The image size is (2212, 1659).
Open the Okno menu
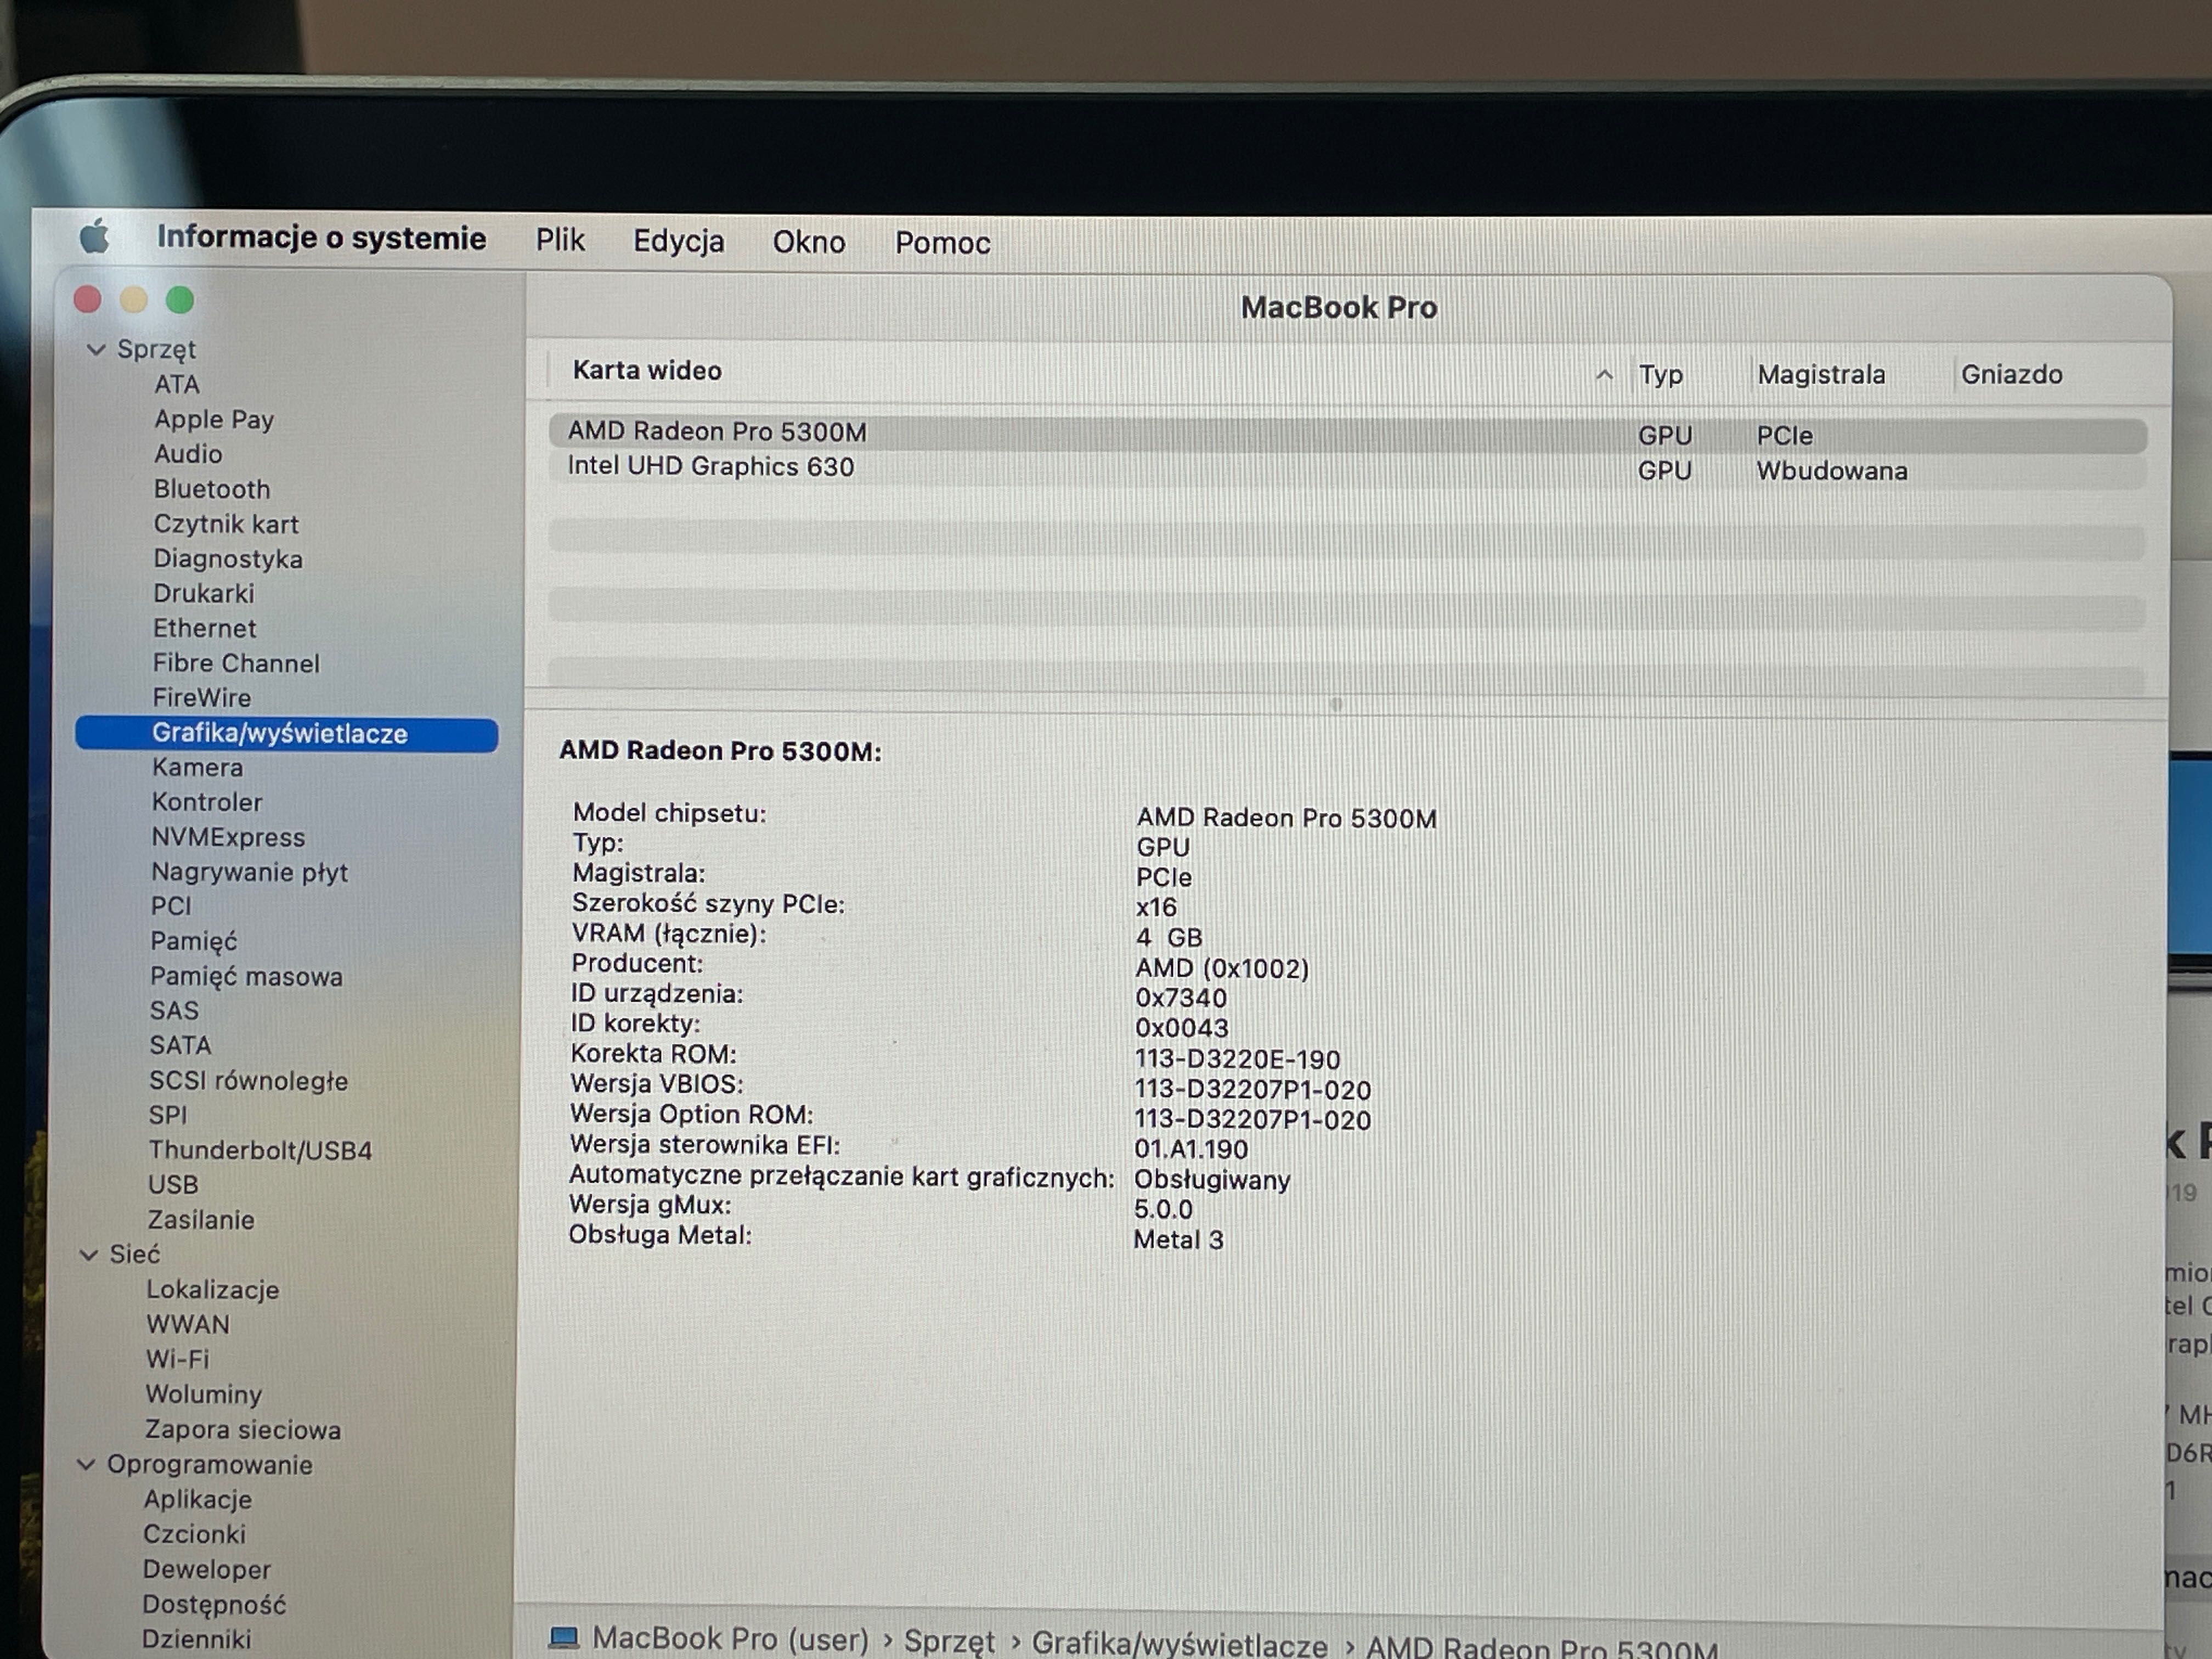[809, 242]
